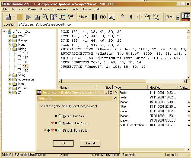Select dialog resource 119
191x158 pixels.
[26, 66]
